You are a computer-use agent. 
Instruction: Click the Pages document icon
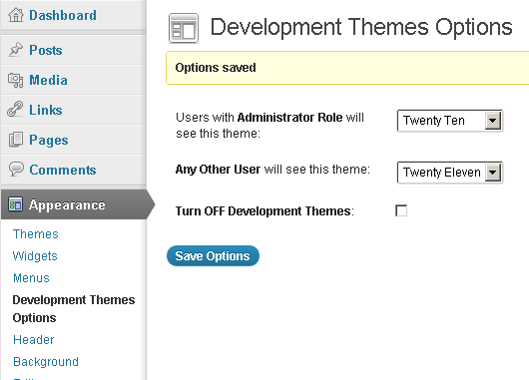pyautogui.click(x=16, y=140)
